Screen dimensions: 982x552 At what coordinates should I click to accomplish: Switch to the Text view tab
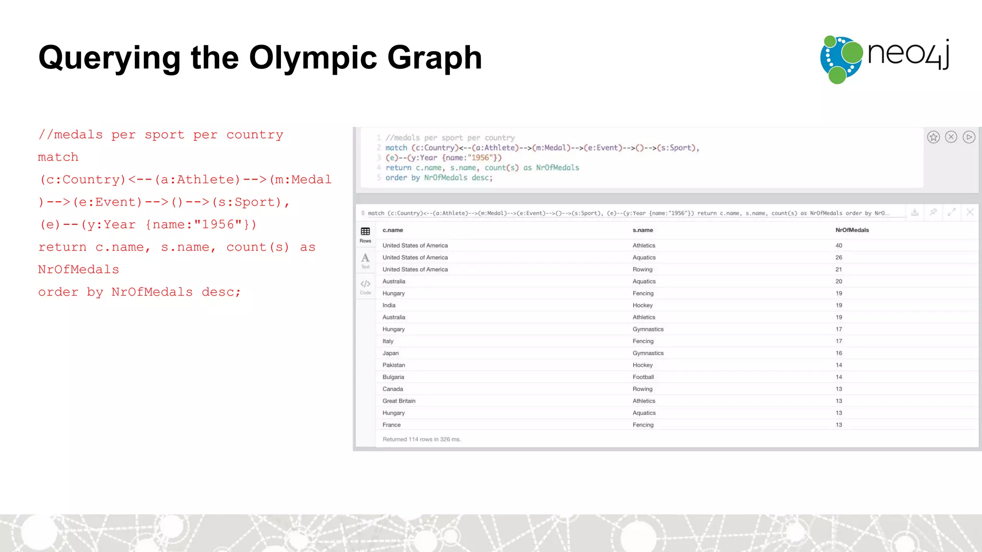pos(365,261)
